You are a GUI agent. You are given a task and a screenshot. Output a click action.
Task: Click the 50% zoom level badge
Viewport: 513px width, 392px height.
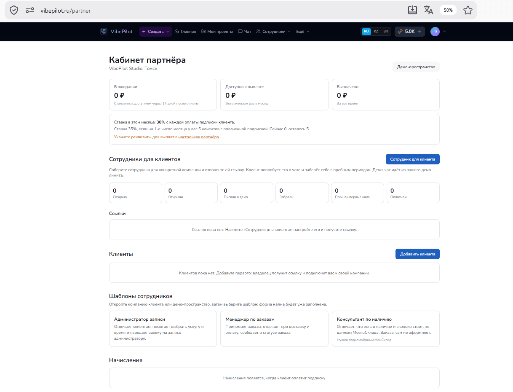click(x=448, y=10)
